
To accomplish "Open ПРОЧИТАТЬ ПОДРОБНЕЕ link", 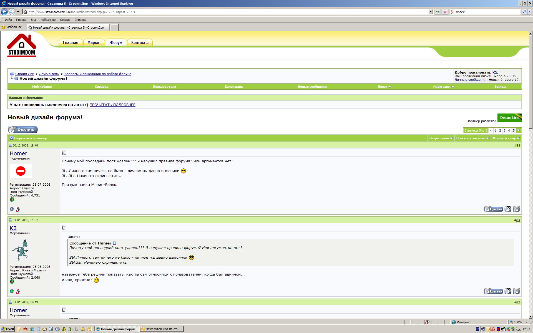I will coord(112,105).
